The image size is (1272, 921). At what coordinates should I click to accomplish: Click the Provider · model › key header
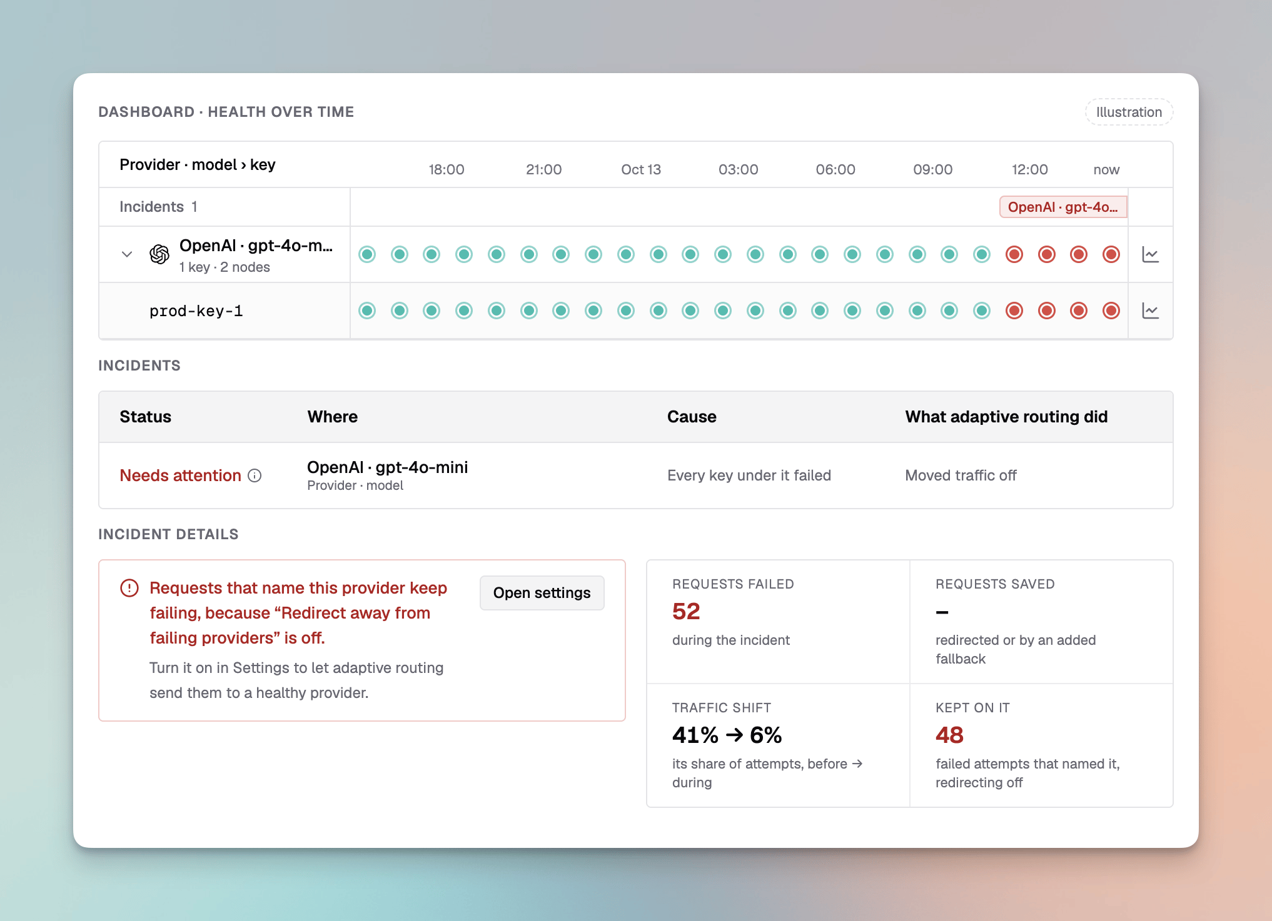point(197,164)
